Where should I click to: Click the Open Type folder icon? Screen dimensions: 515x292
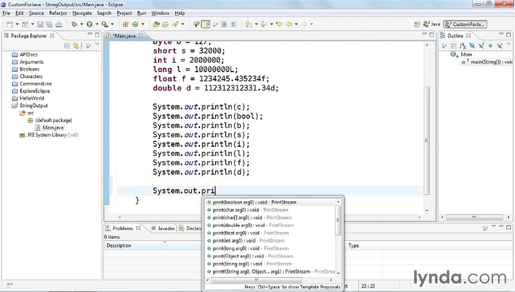(156, 24)
